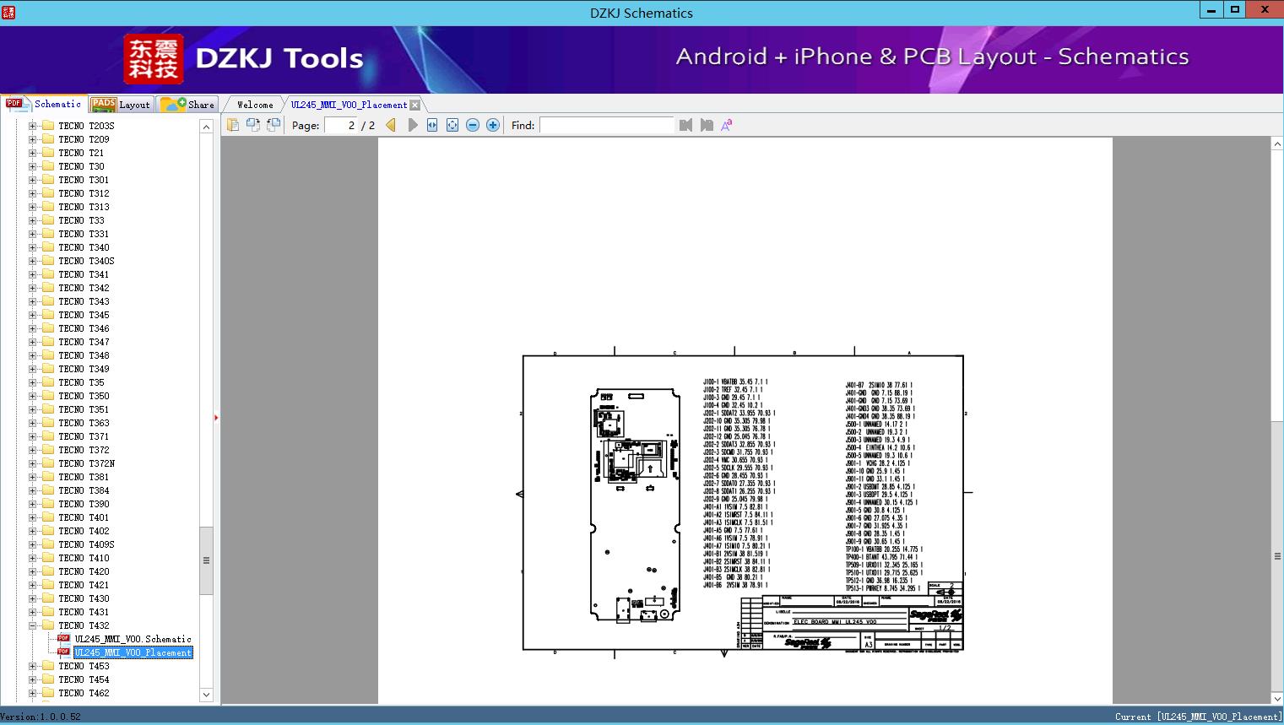Select UL245_MMI_V00_Placement PDF in tree
Viewport: 1284px width, 725px height.
point(133,652)
